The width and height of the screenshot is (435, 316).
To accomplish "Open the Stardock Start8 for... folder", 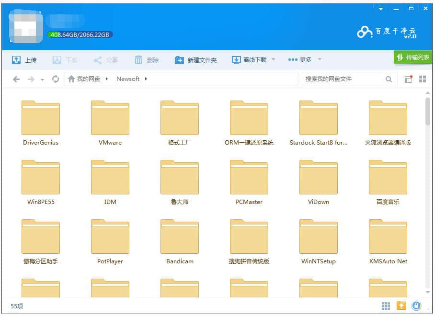I will 319,118.
